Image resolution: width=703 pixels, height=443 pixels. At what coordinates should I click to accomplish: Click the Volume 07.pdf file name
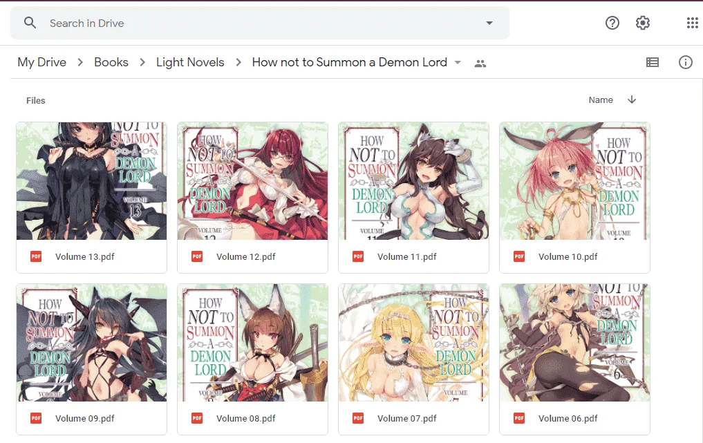(x=406, y=418)
